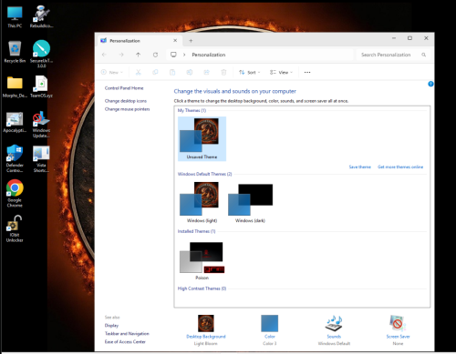
Task: Open a new tab with plus button
Action: click(191, 41)
